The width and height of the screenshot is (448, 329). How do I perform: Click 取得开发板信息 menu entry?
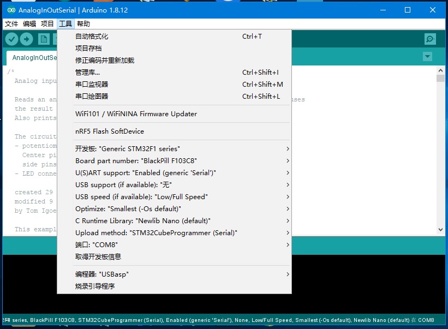[174, 256]
